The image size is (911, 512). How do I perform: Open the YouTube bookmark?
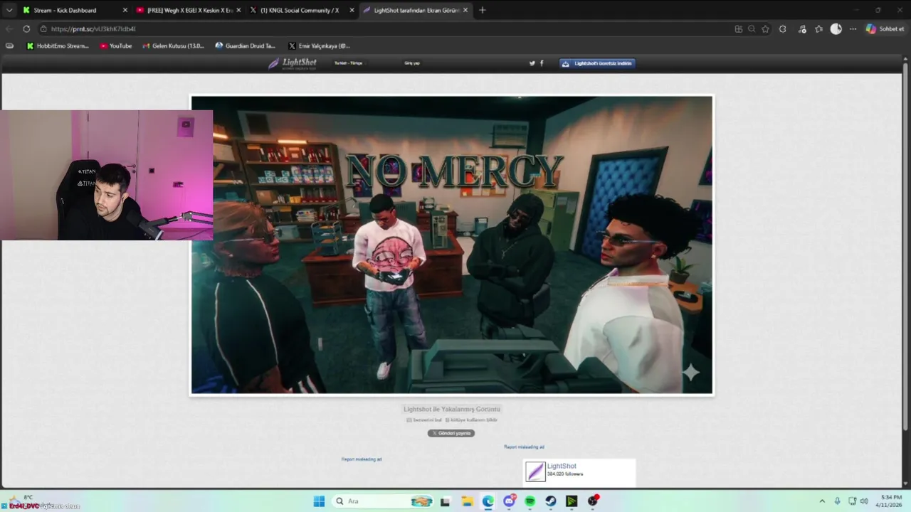pos(116,46)
